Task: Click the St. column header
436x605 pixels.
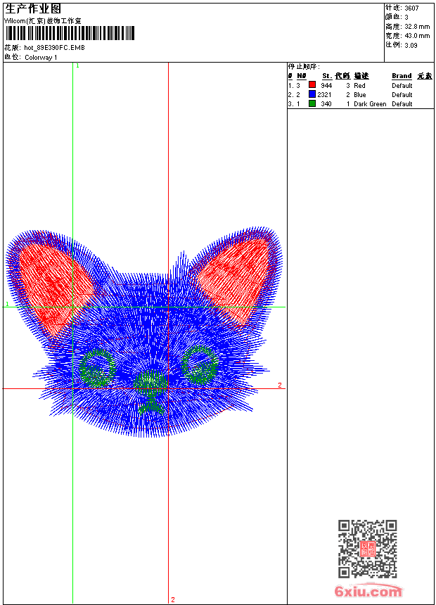Action: pyautogui.click(x=327, y=76)
